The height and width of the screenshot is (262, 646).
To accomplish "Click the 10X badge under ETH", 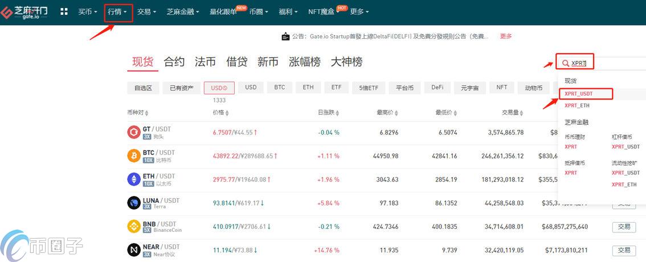I will pyautogui.click(x=148, y=184).
